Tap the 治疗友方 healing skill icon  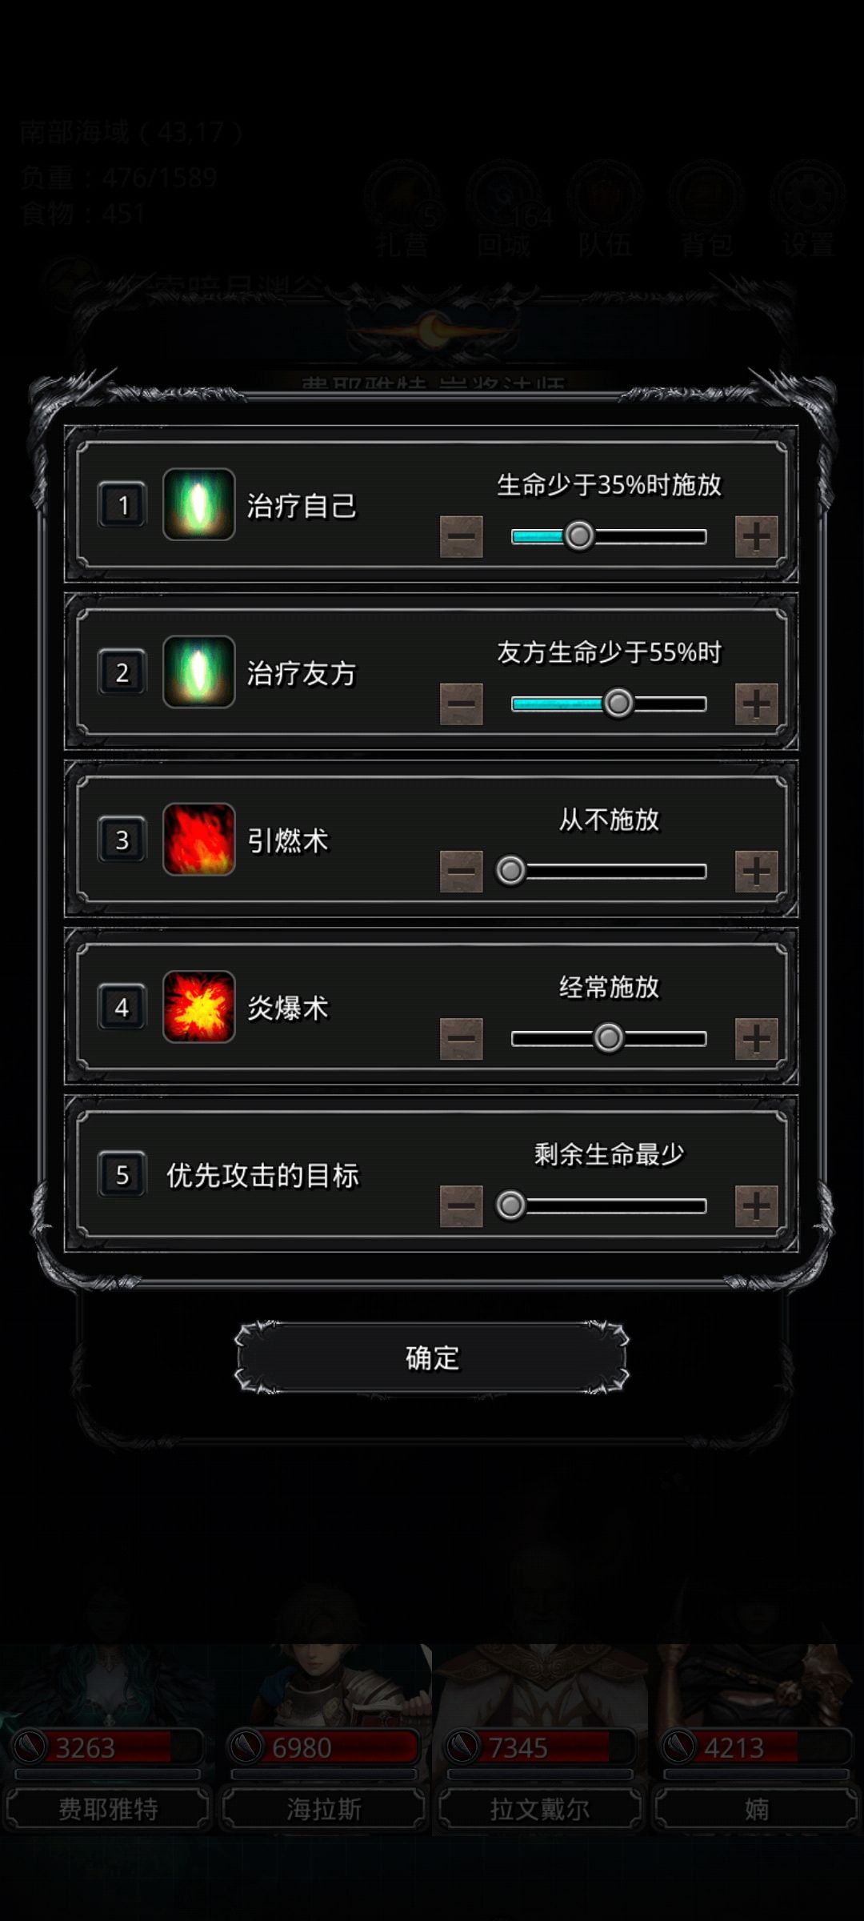[198, 672]
